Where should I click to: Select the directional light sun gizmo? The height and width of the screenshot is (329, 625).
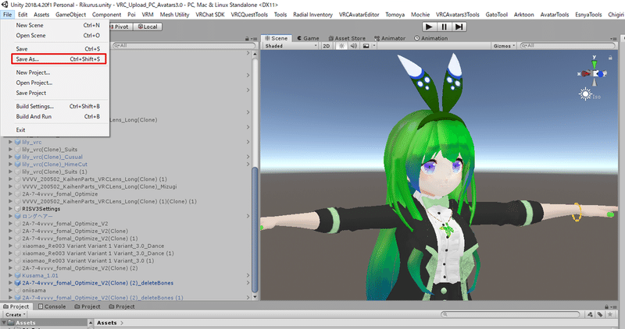coord(585,94)
